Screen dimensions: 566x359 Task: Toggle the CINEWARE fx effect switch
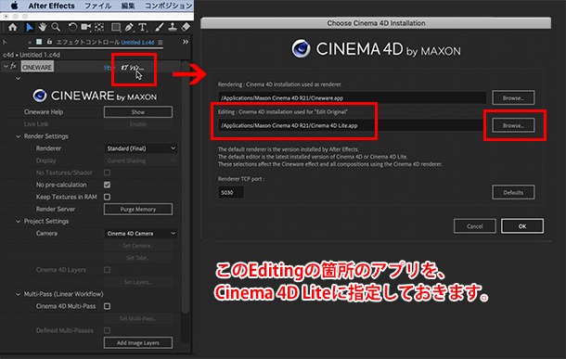13,67
